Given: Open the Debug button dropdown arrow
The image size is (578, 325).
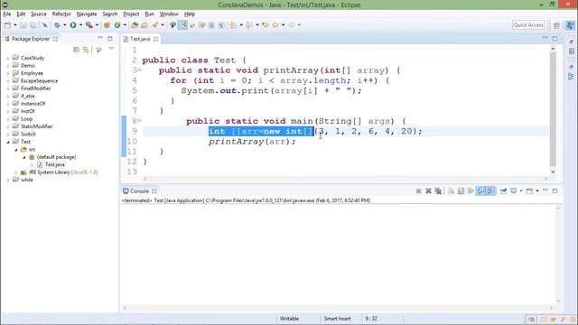Looking at the screenshot, I should coord(64,25).
